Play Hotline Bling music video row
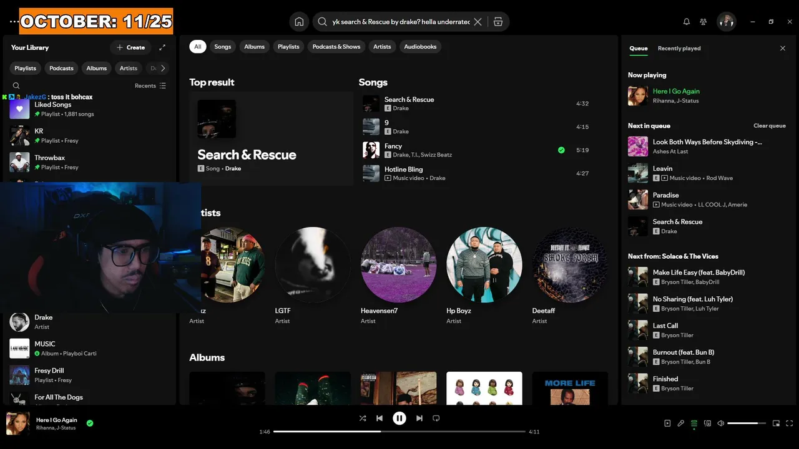This screenshot has height=449, width=799. point(477,173)
